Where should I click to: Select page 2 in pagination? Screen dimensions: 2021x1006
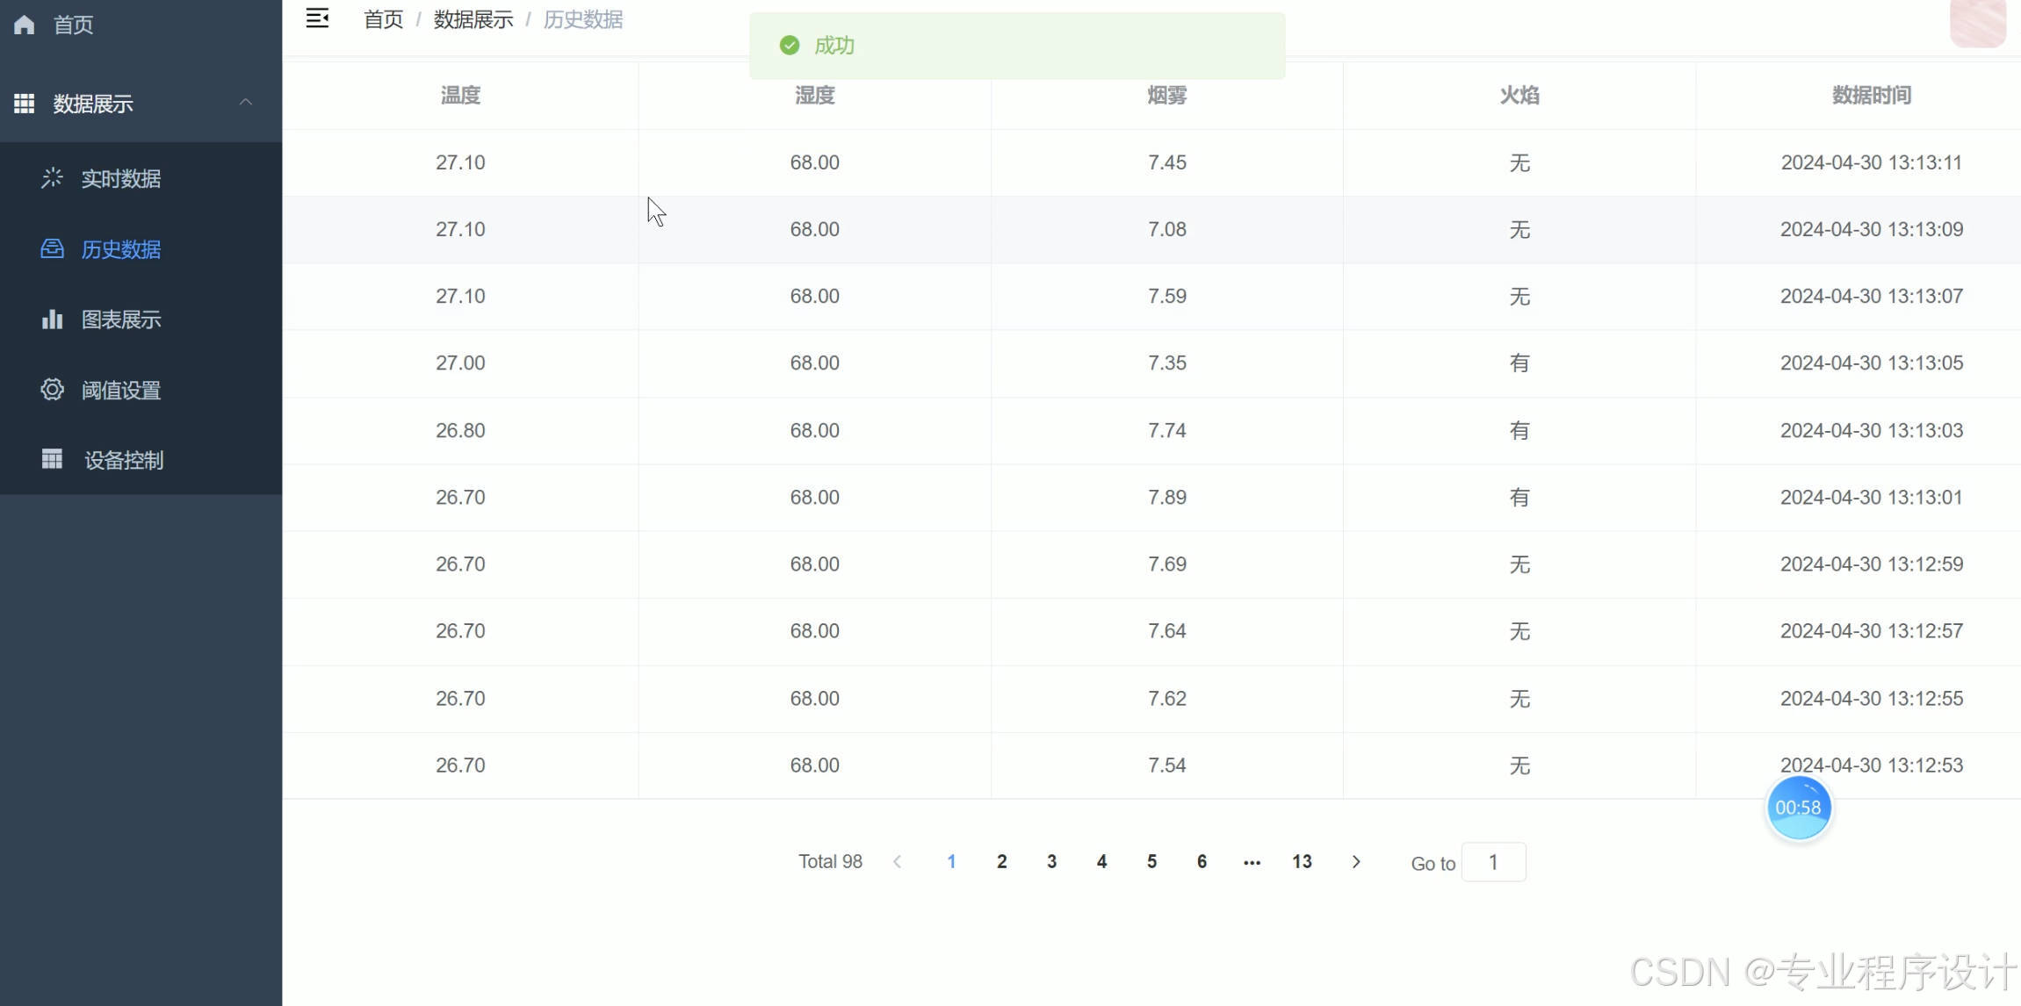coord(1001,862)
